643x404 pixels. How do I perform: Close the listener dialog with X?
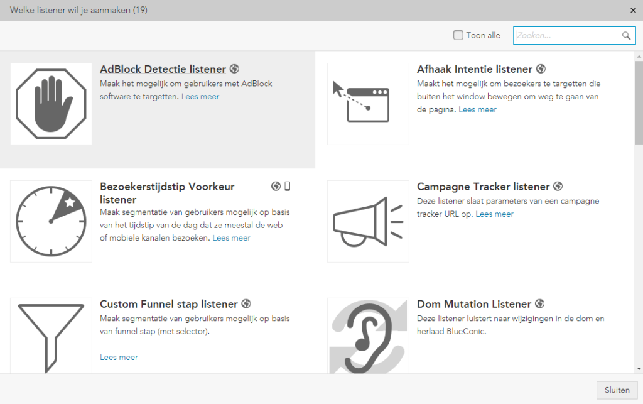[632, 10]
